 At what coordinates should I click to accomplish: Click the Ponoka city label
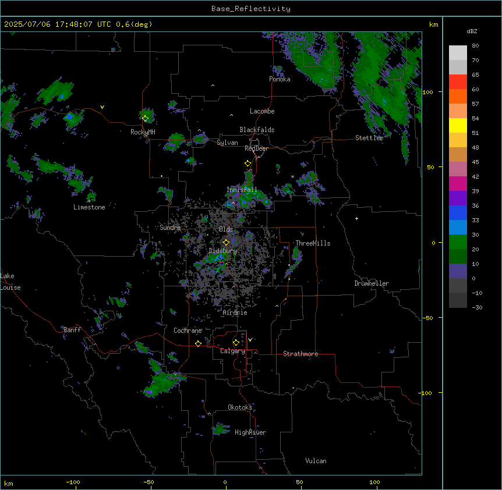tap(280, 79)
